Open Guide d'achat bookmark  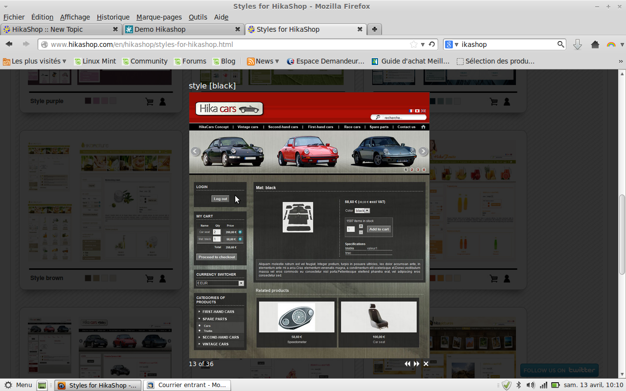click(x=410, y=61)
